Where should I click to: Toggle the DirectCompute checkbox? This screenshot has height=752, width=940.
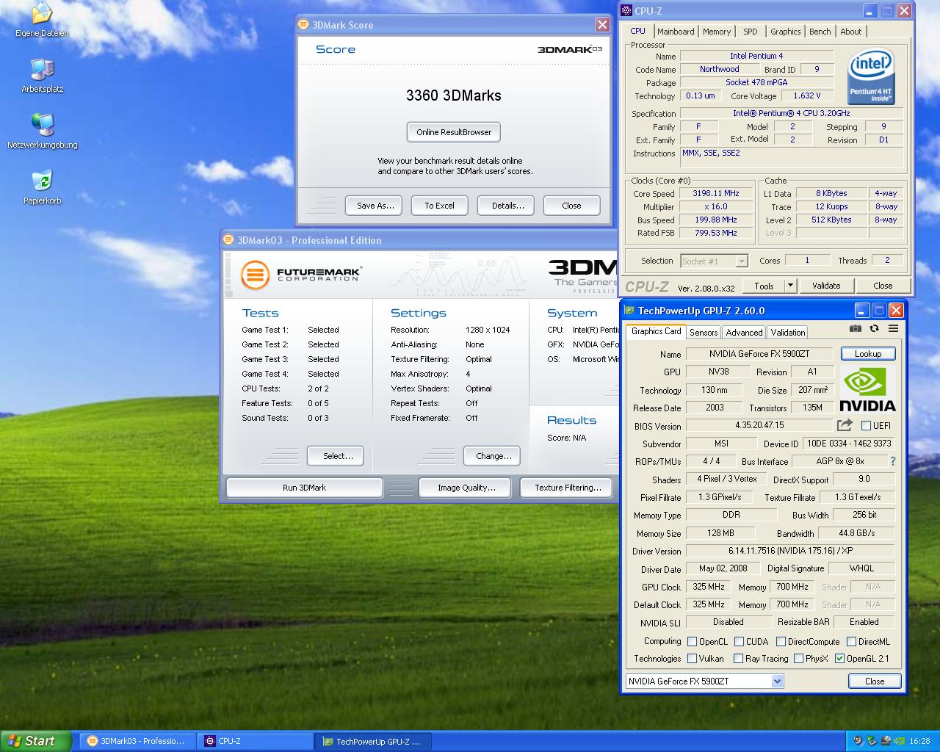tap(781, 641)
